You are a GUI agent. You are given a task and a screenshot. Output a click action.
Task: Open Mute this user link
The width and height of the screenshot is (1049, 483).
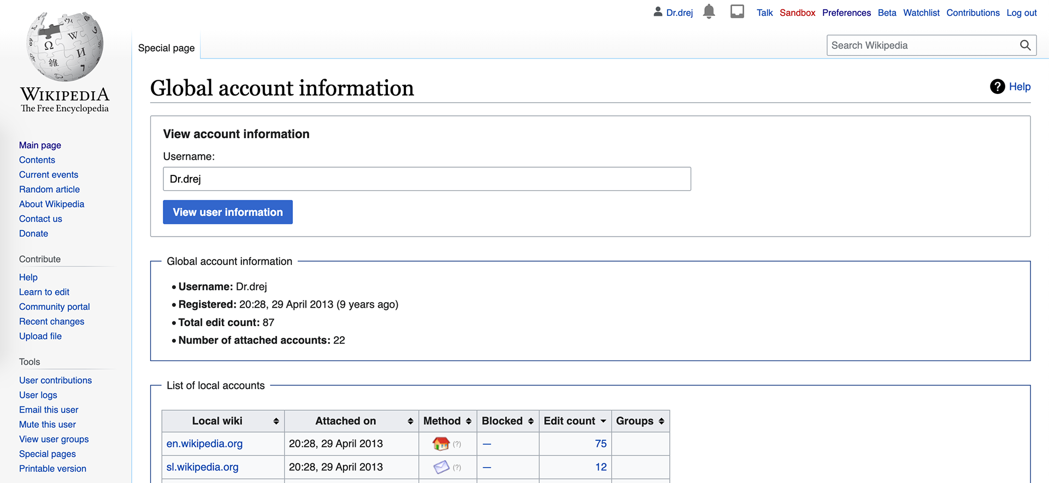click(48, 425)
